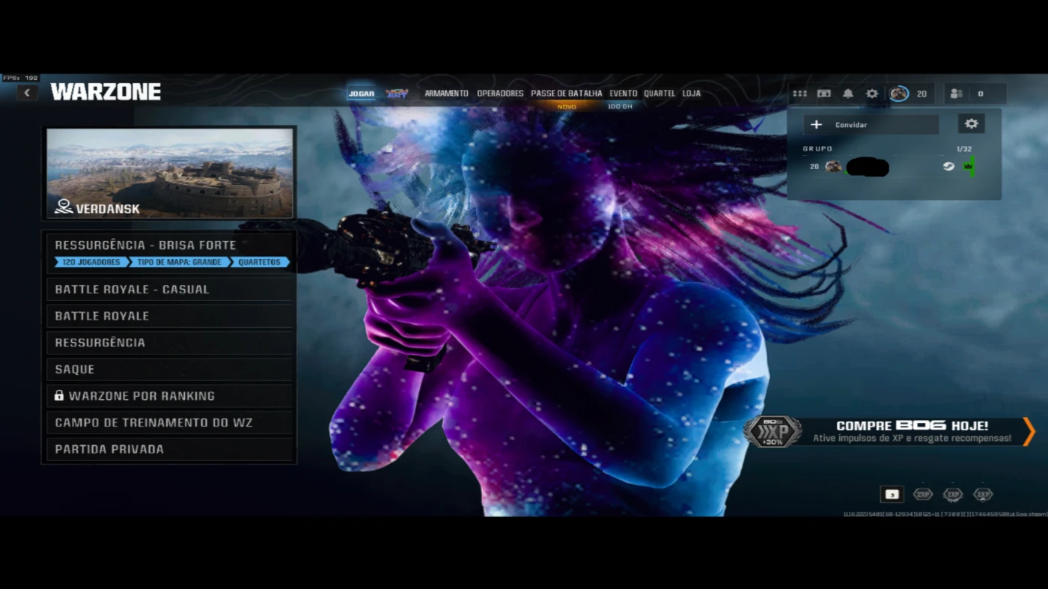The image size is (1048, 589).
Task: Click the QUARTETOS tag
Action: (259, 263)
